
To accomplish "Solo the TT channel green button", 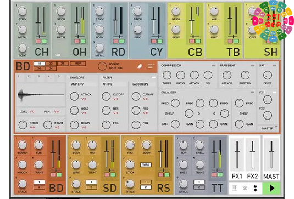I will (220, 175).
